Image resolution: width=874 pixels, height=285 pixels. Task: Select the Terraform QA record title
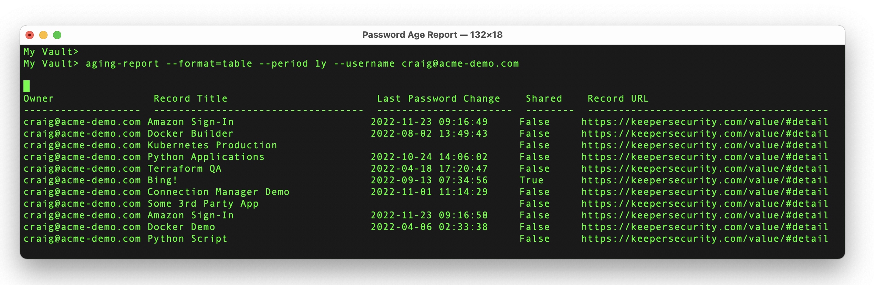(185, 169)
